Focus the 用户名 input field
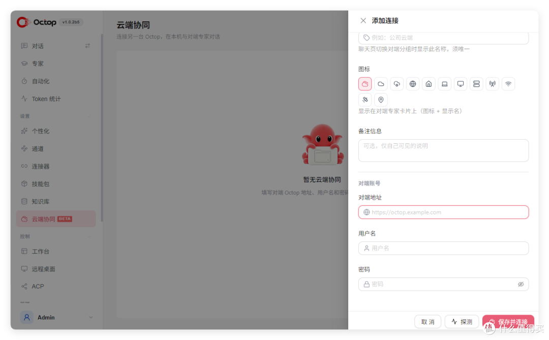Viewport: 549px width, 340px height. [x=444, y=248]
